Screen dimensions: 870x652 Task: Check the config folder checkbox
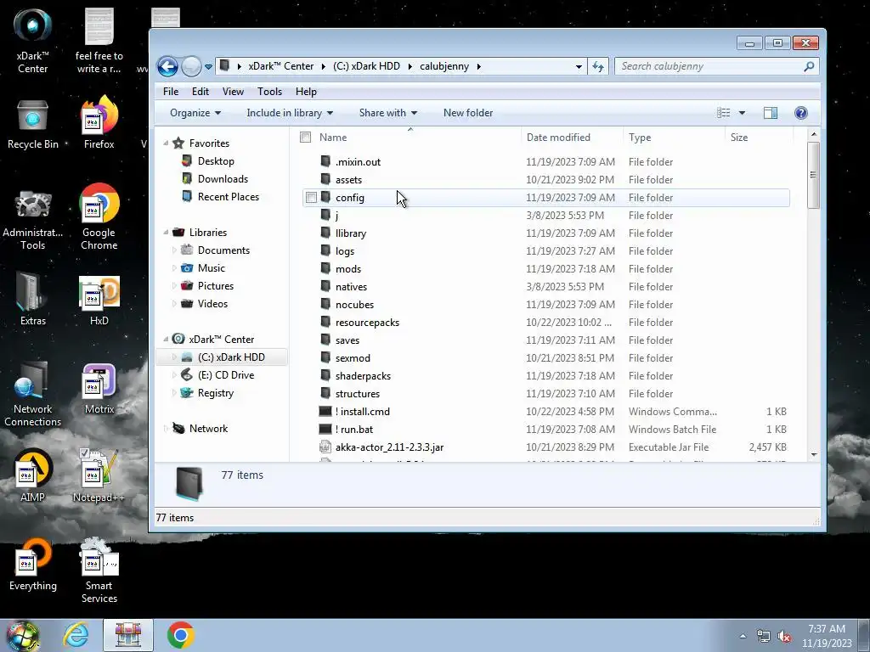[311, 197]
